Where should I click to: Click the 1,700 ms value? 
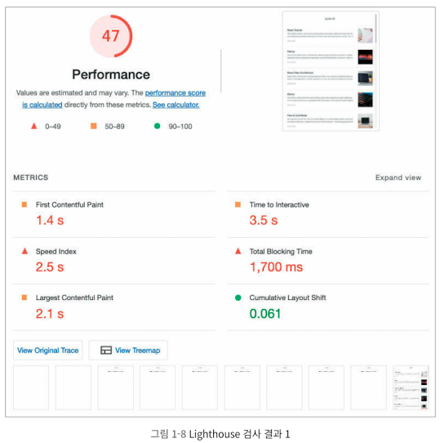pyautogui.click(x=276, y=267)
